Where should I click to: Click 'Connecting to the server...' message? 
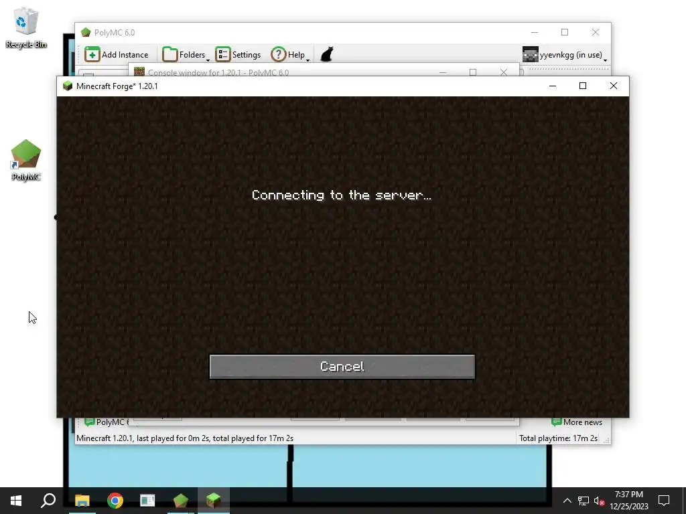341,195
